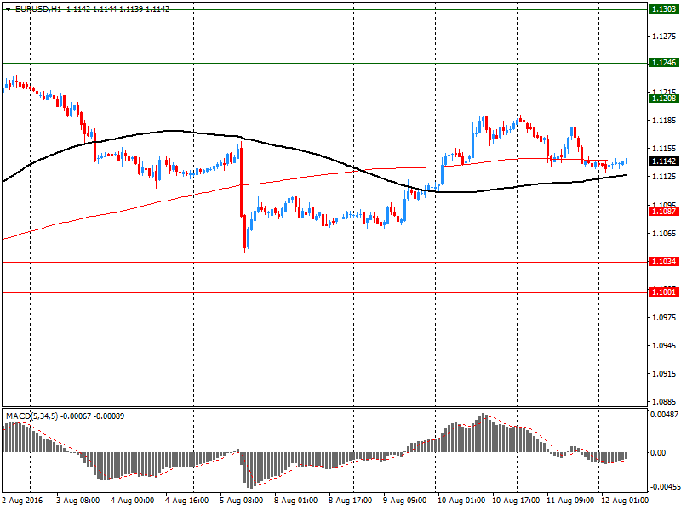Select the 1.1246 green level label
Image resolution: width=681 pixels, height=510 pixels.
663,63
